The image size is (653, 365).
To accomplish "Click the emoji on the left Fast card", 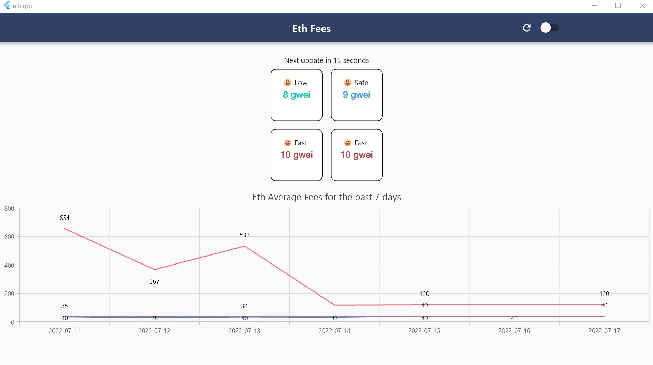I will tap(287, 143).
